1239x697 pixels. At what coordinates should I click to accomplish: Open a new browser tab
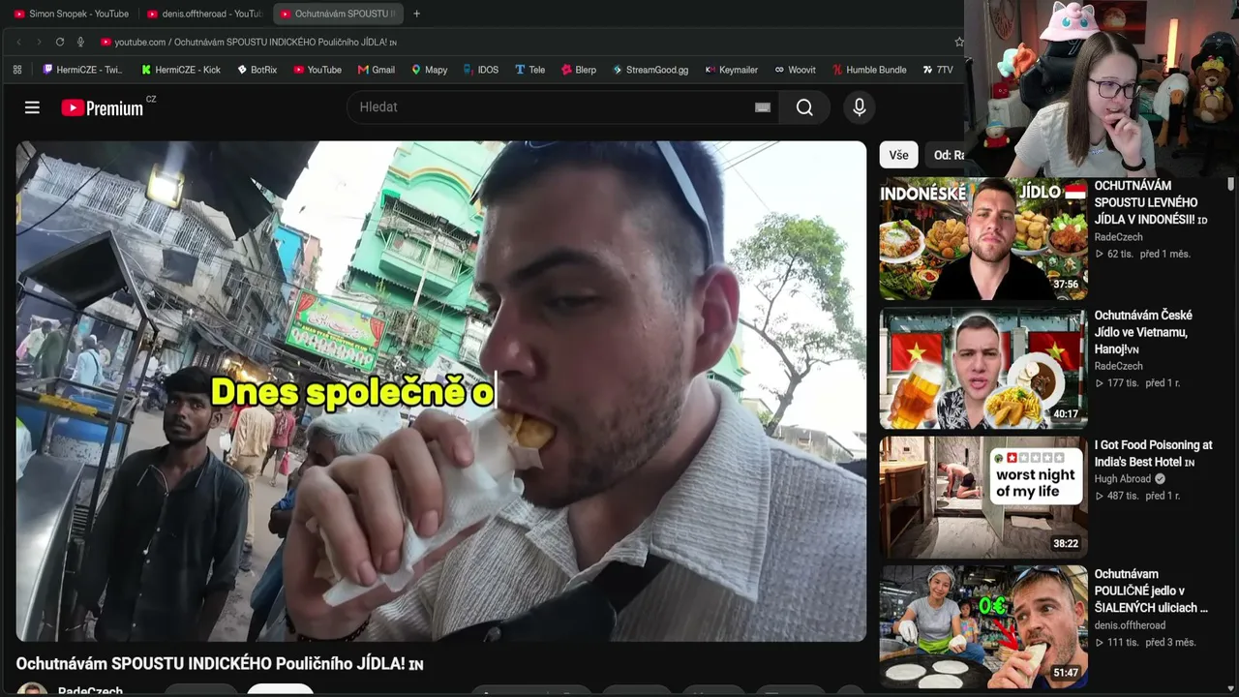[416, 14]
